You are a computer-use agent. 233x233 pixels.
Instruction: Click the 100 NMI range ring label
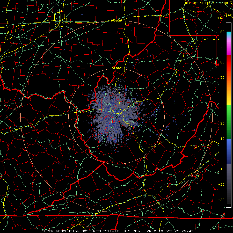tap(116, 20)
